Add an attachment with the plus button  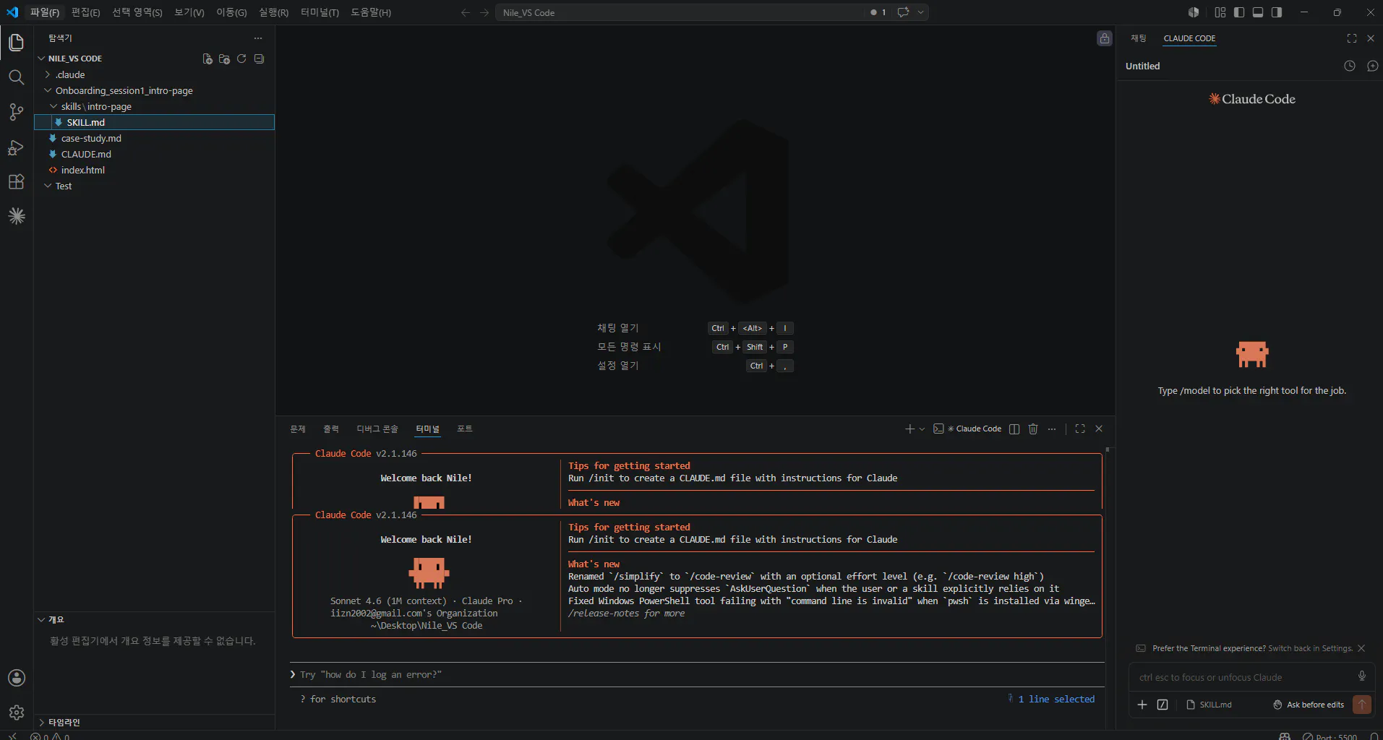tap(1142, 705)
